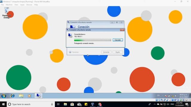
Task: Open the Recycle Bin desktop icon
Action: (7, 13)
